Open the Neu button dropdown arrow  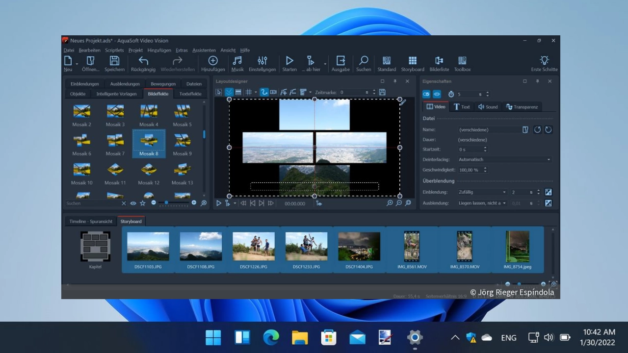point(77,63)
